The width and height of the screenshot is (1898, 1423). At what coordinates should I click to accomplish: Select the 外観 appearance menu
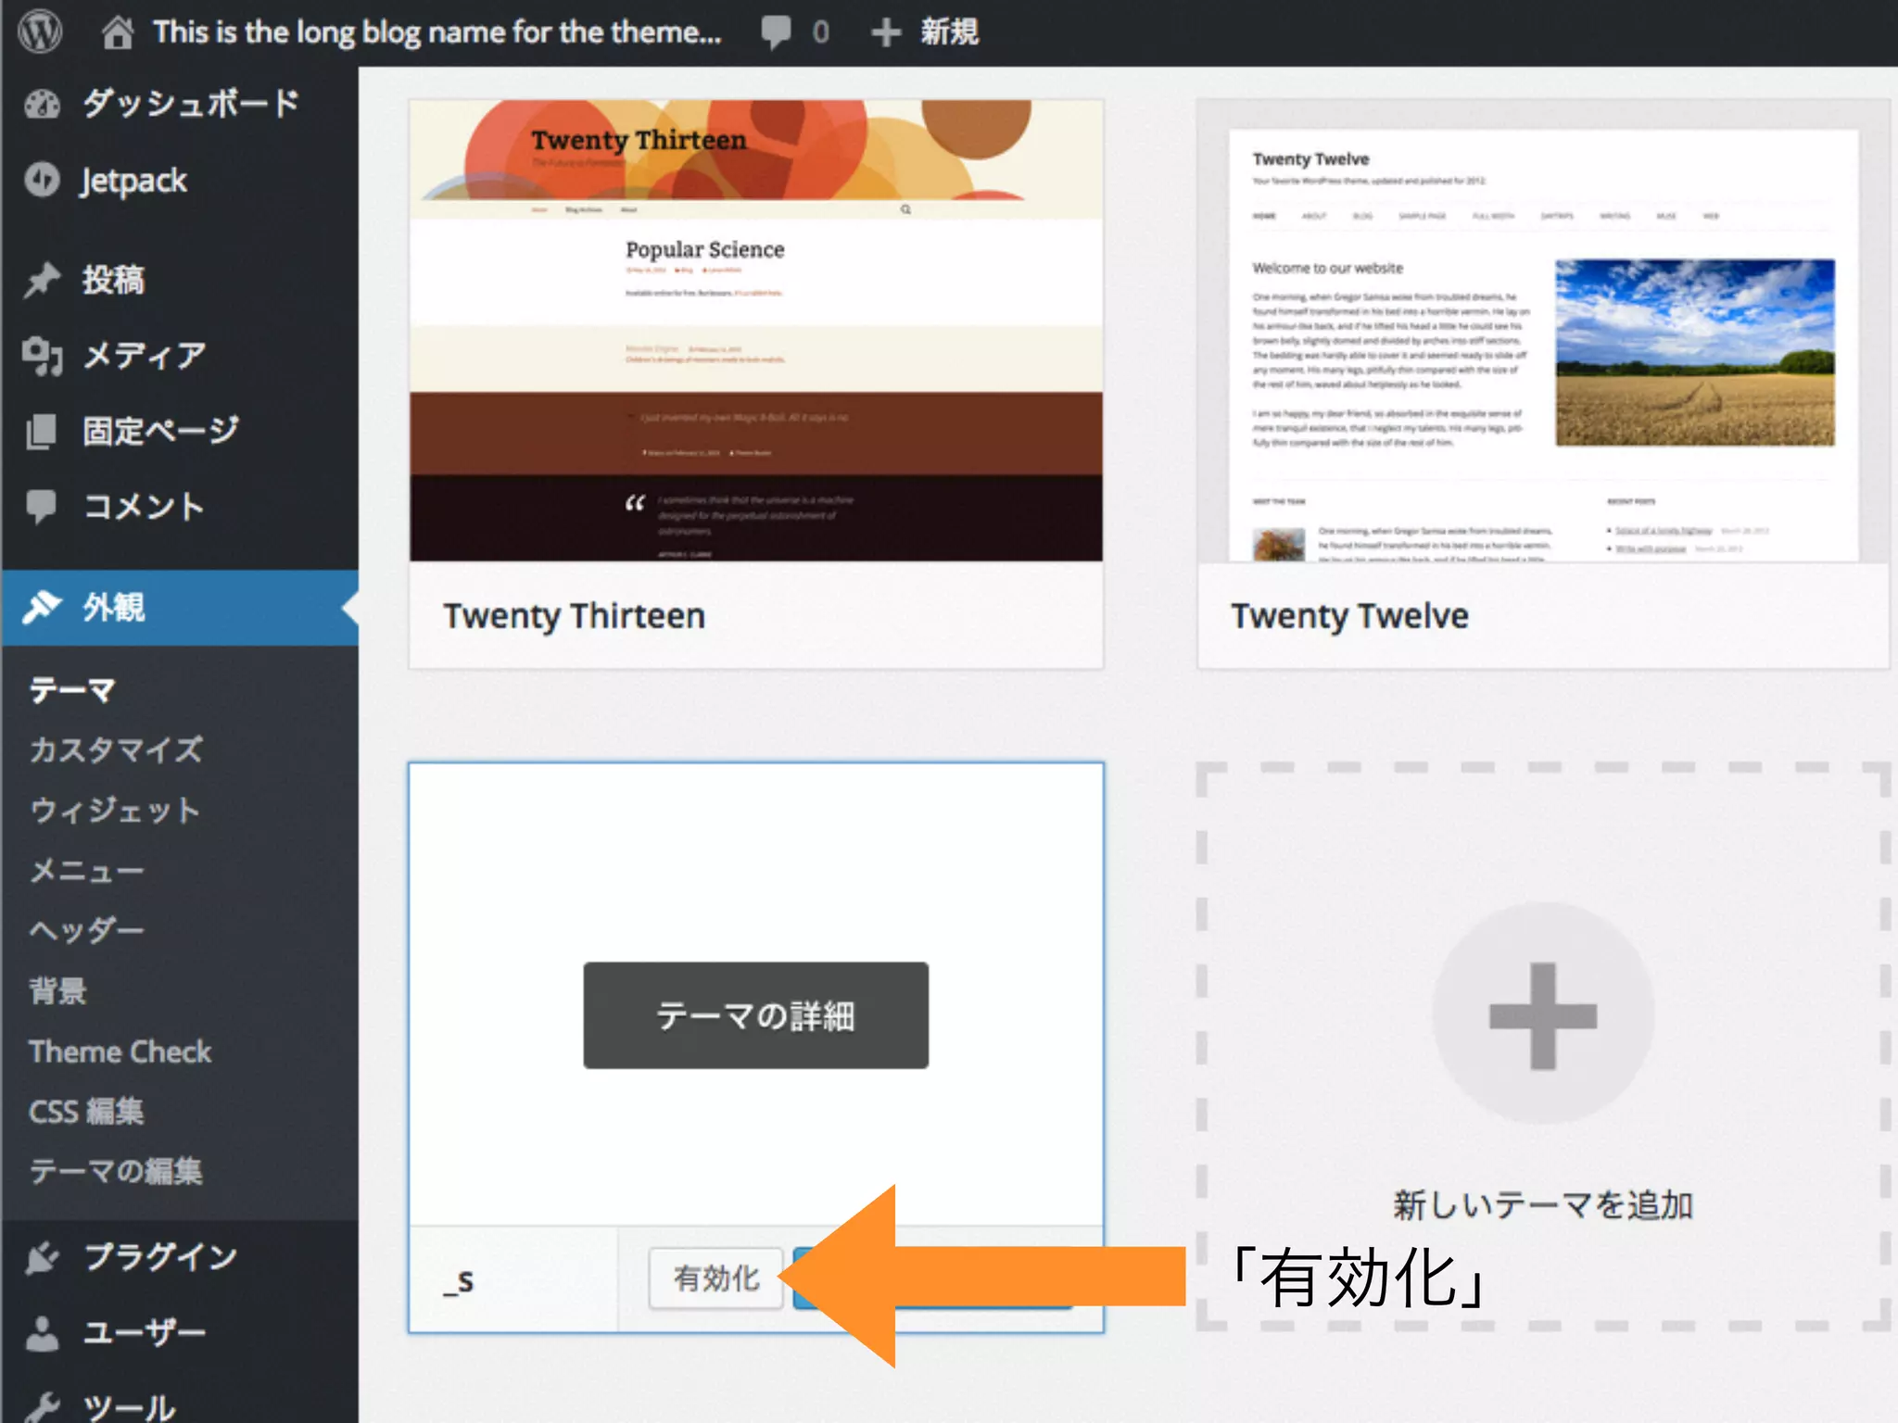click(x=180, y=608)
